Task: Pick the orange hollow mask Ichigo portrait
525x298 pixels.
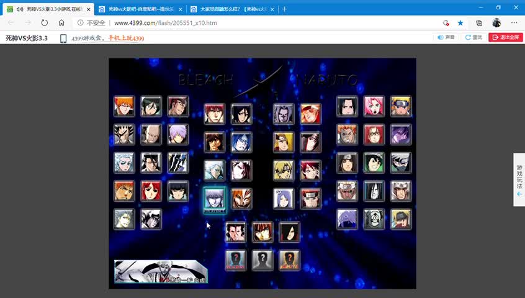Action: tap(241, 199)
